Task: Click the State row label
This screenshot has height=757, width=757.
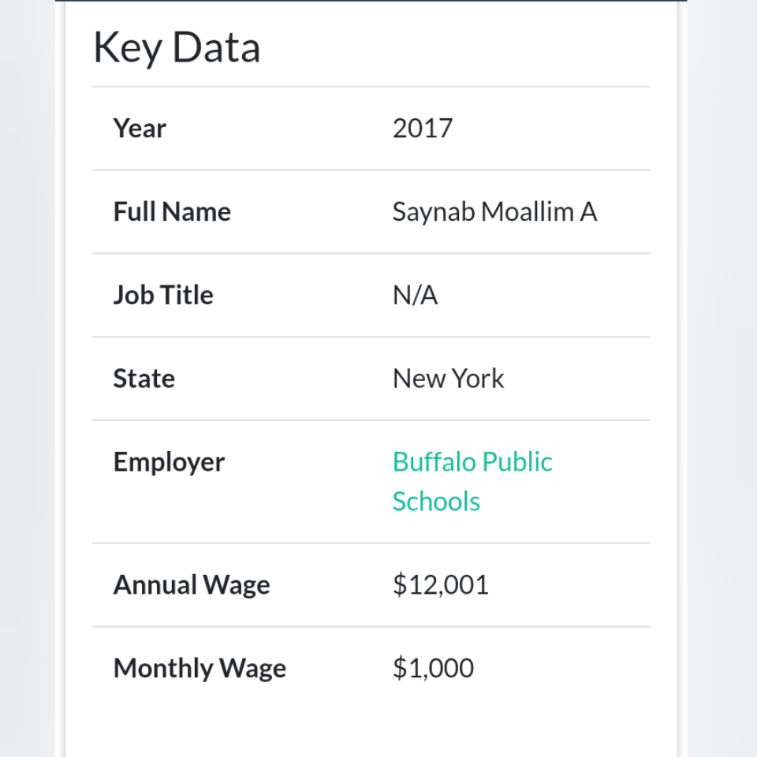Action: (144, 378)
